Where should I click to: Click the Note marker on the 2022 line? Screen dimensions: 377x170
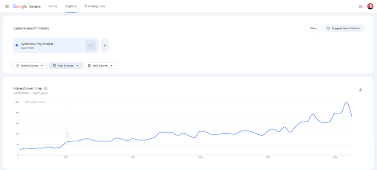coord(67,134)
